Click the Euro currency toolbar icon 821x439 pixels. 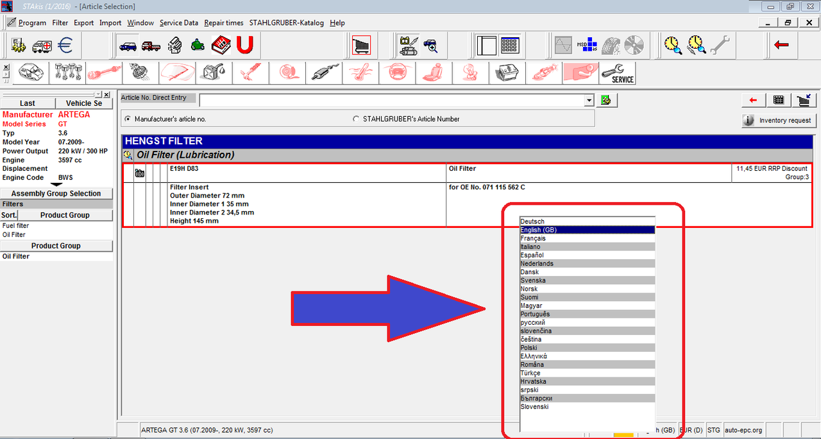coord(65,46)
